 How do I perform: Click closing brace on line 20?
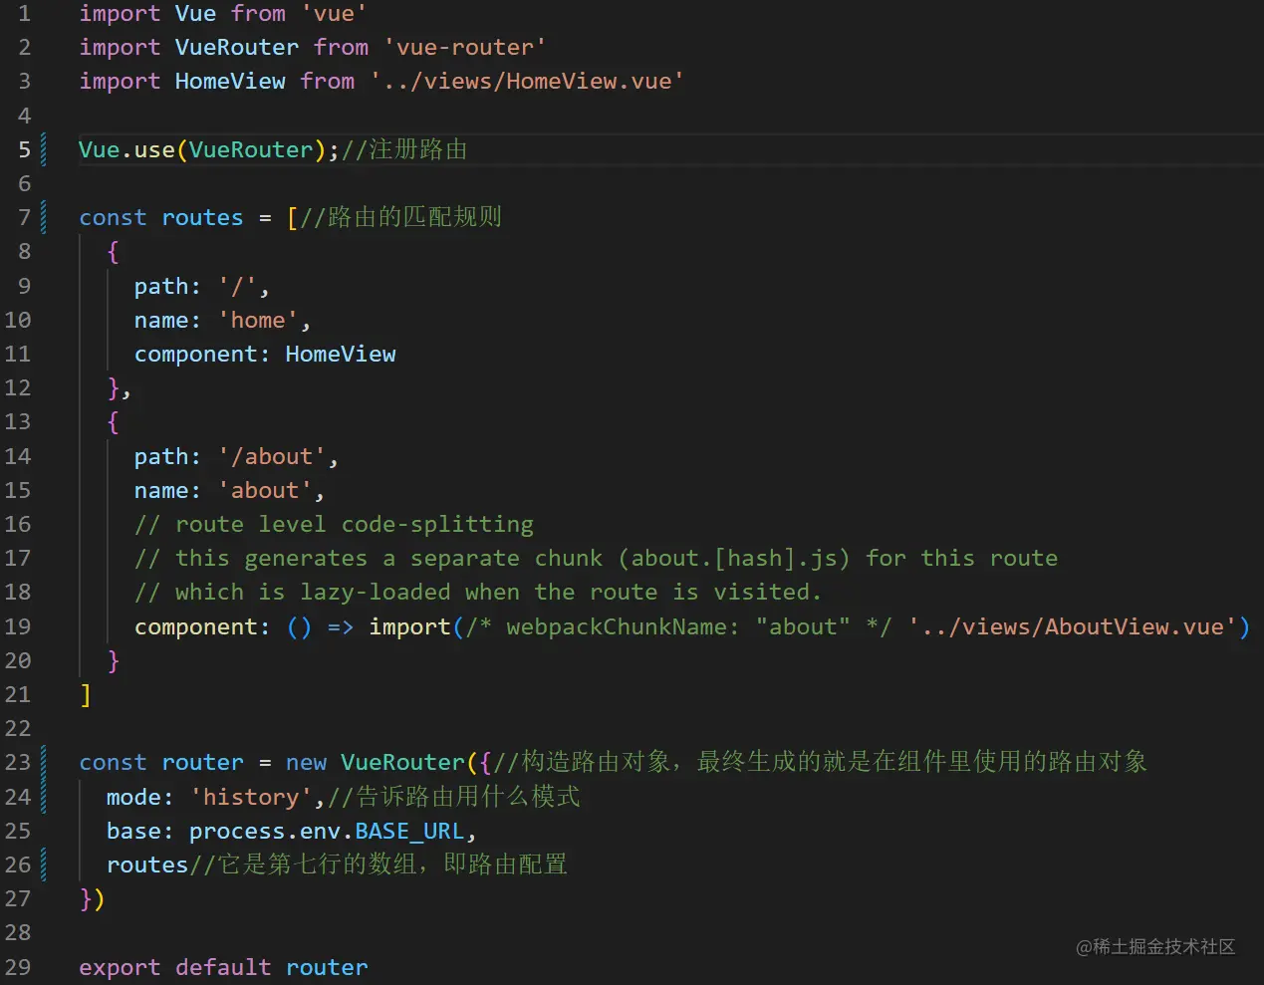113,661
